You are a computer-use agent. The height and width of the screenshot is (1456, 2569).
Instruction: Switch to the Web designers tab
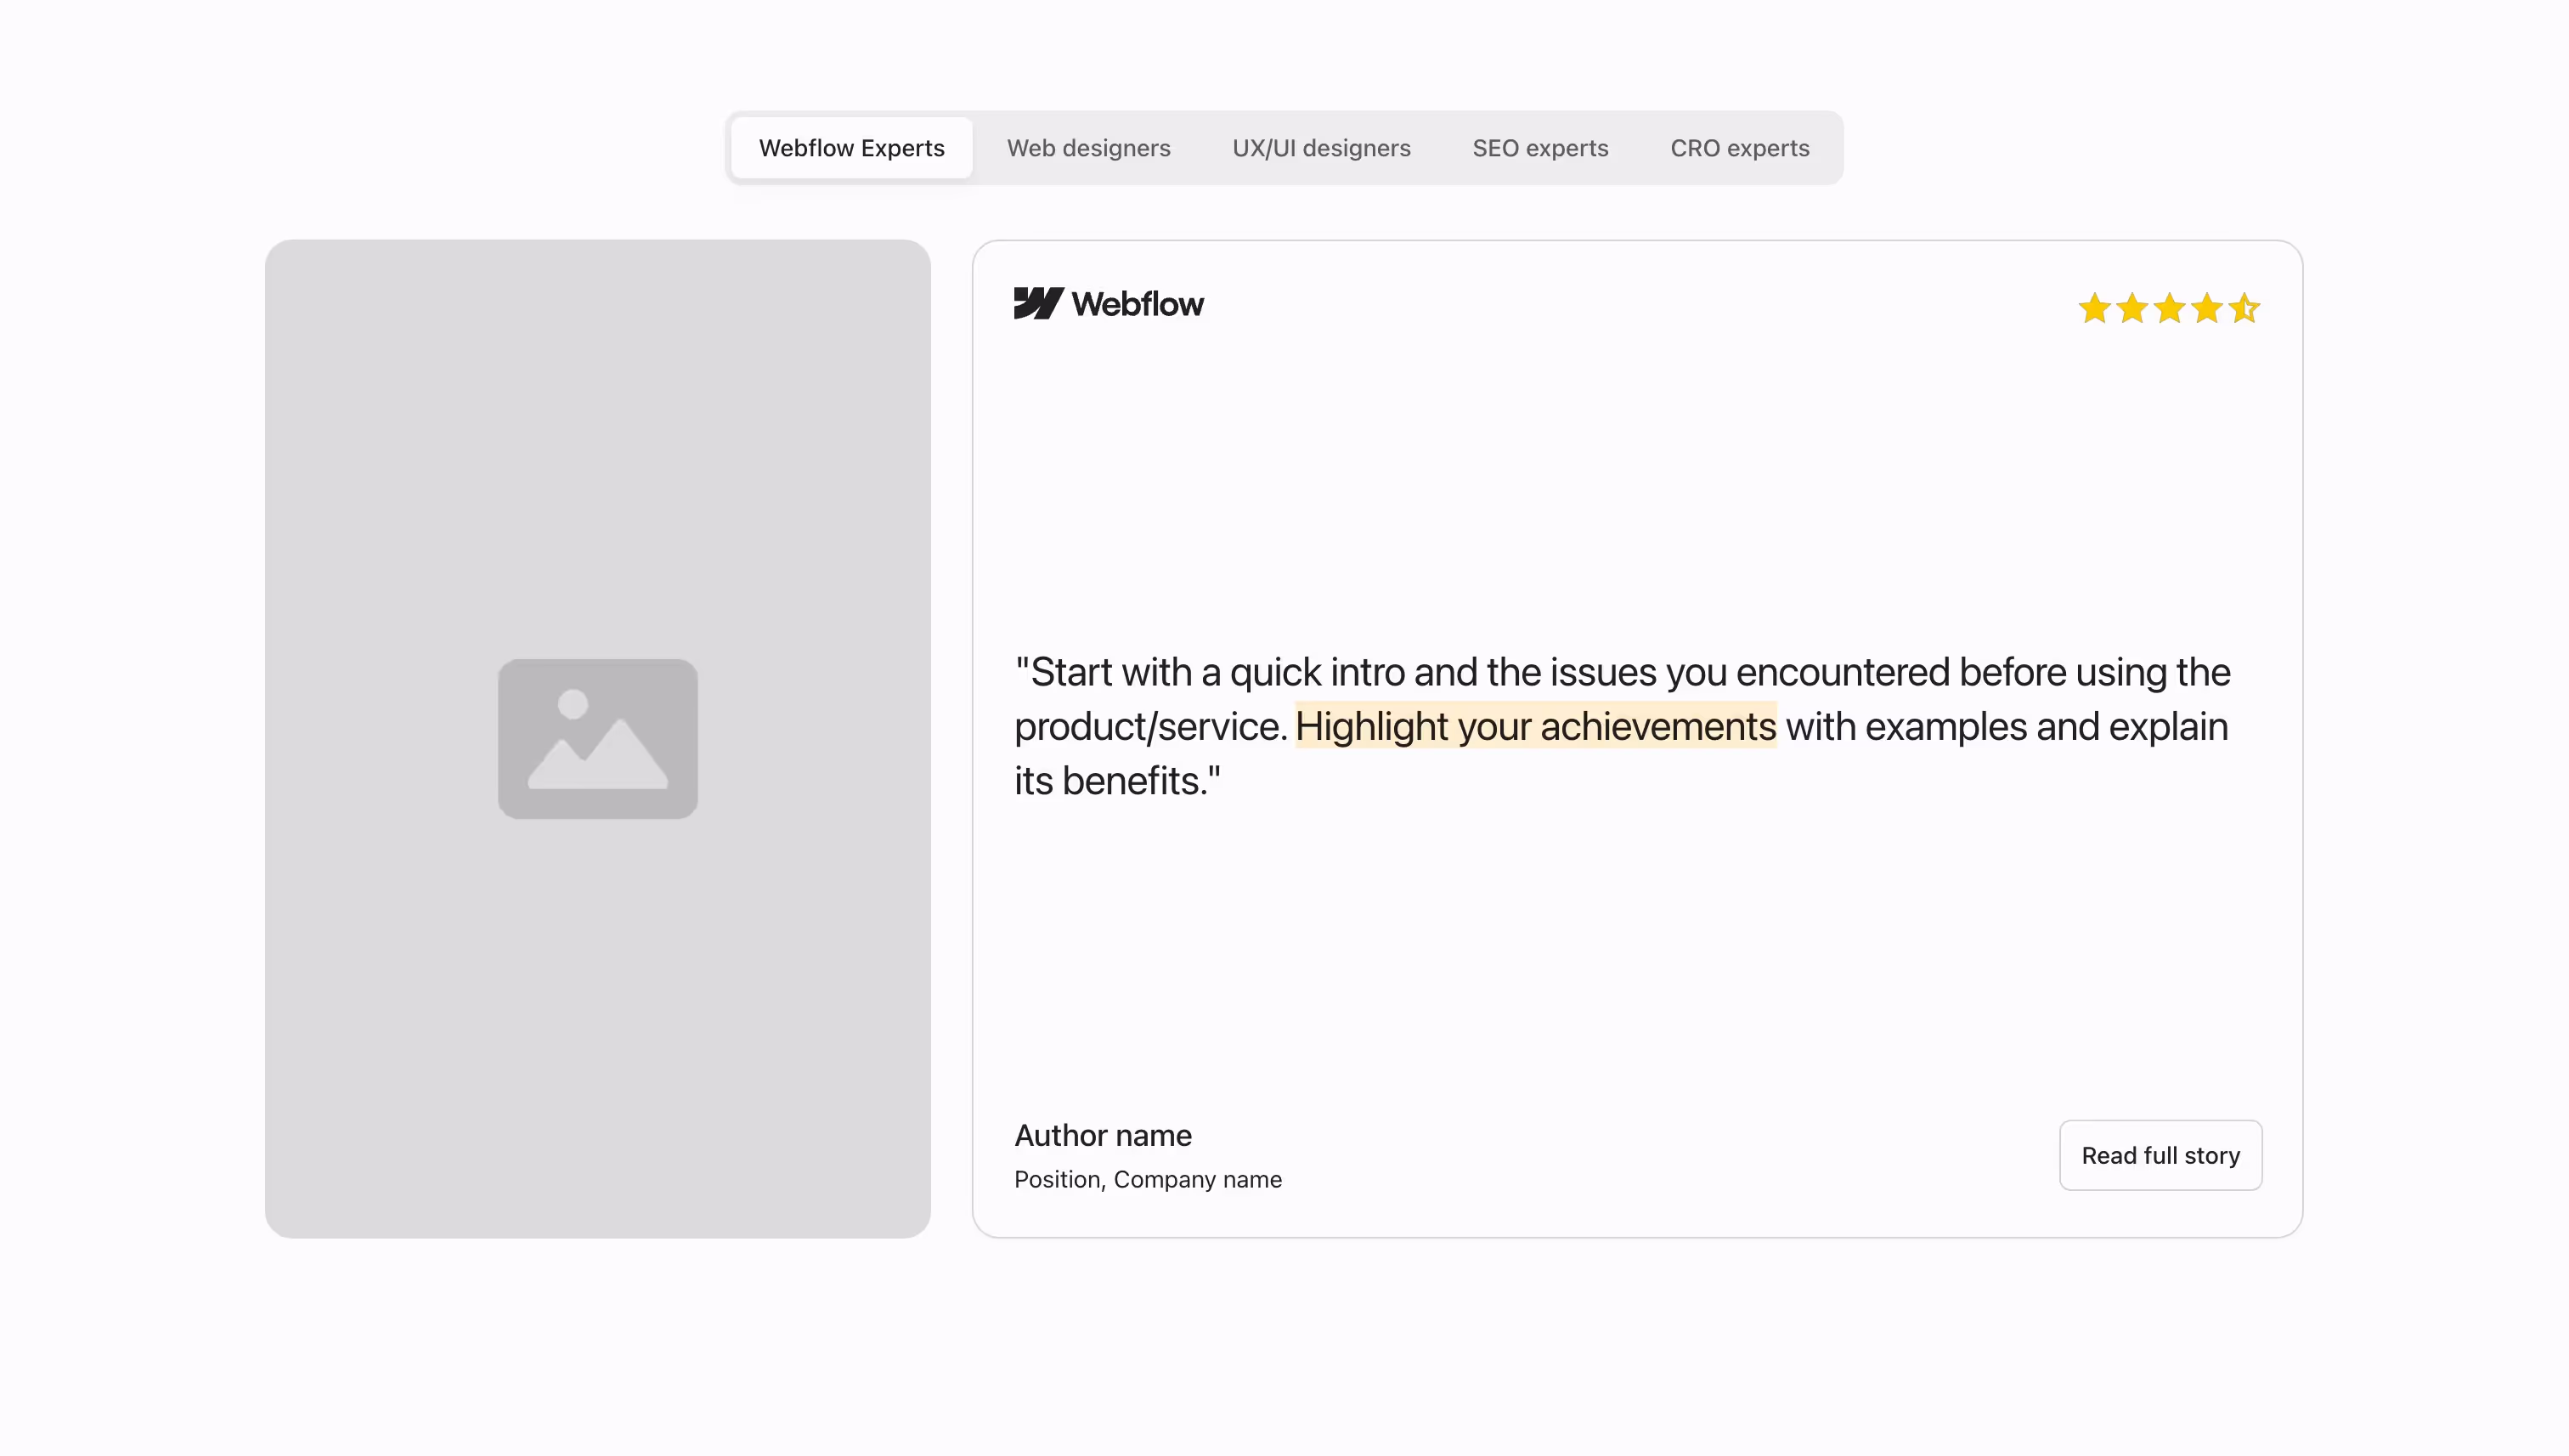pos(1089,147)
